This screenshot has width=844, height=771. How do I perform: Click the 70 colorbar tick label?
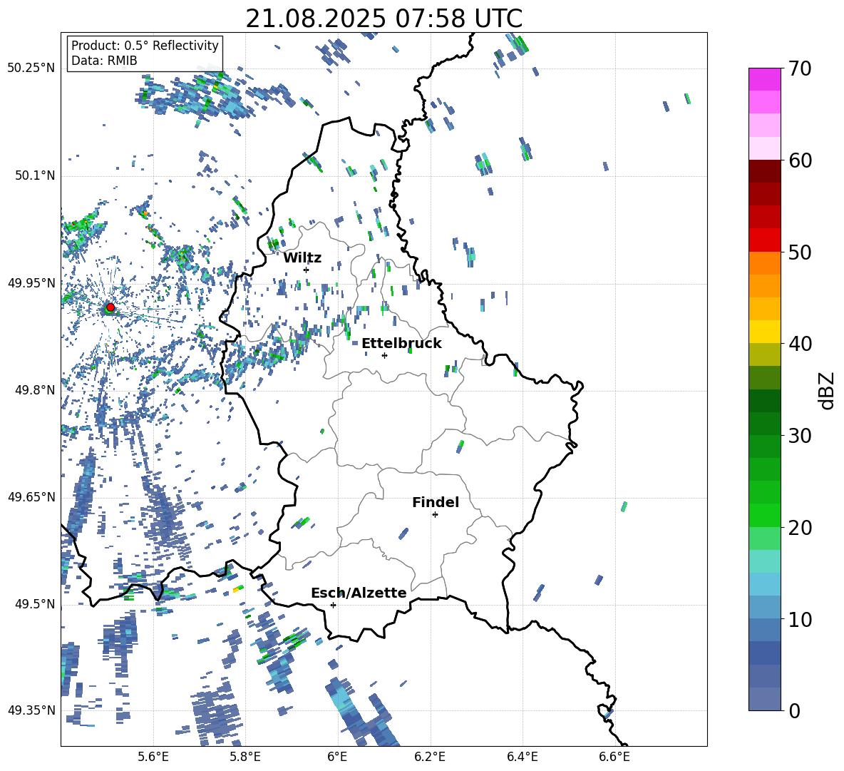click(x=800, y=69)
